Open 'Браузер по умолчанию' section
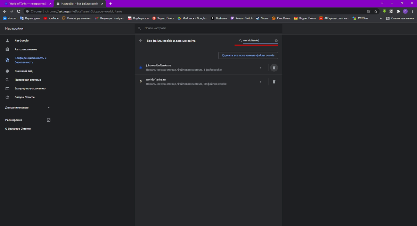 pos(30,88)
